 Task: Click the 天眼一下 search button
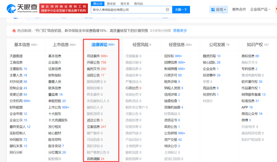tap(181, 10)
